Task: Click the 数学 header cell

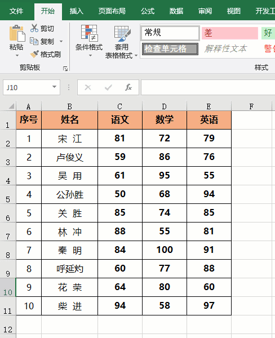Action: [x=165, y=120]
